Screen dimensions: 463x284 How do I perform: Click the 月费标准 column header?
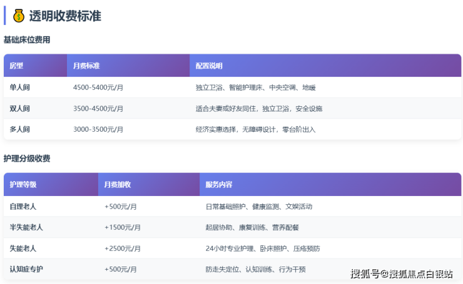(86, 66)
